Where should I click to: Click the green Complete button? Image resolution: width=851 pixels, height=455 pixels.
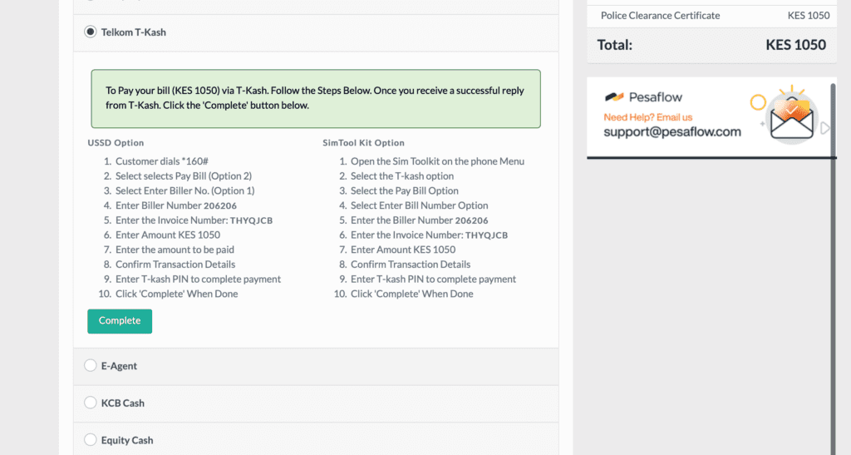(x=120, y=321)
